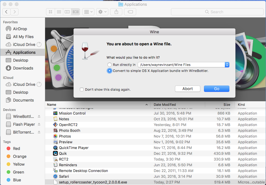Select AirDrop in the sidebar

(22, 29)
